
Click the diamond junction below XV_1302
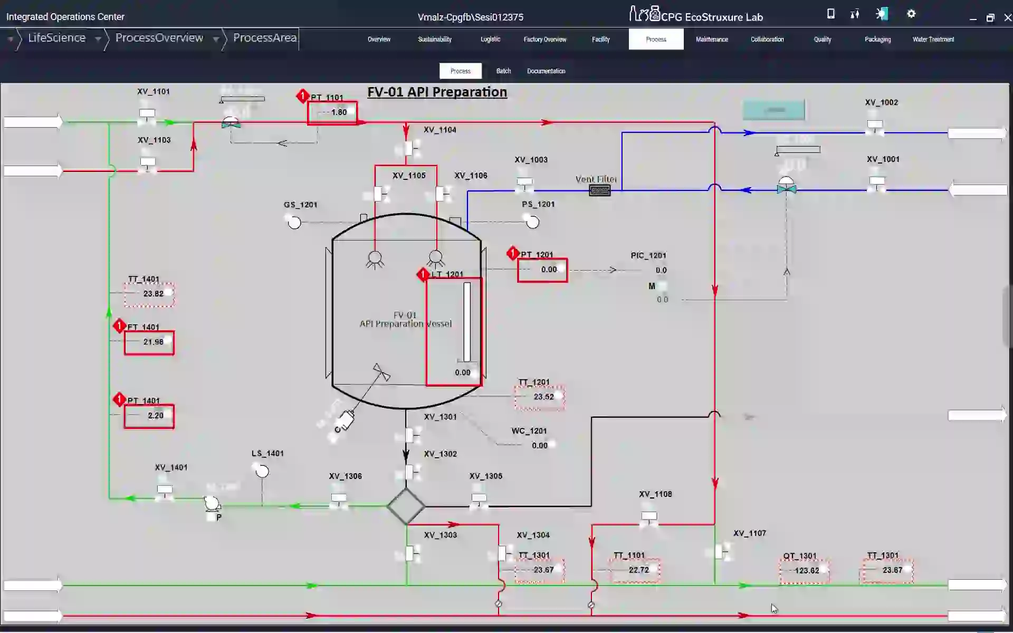(x=406, y=506)
